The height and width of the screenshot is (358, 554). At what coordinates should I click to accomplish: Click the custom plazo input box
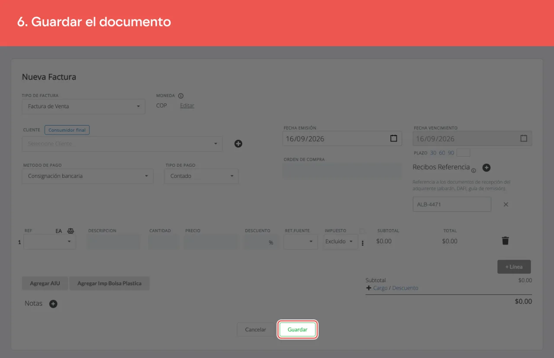click(x=463, y=153)
